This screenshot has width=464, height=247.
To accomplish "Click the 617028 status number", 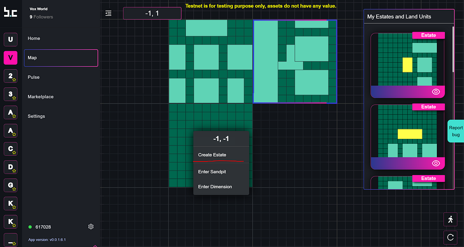I will click(43, 227).
